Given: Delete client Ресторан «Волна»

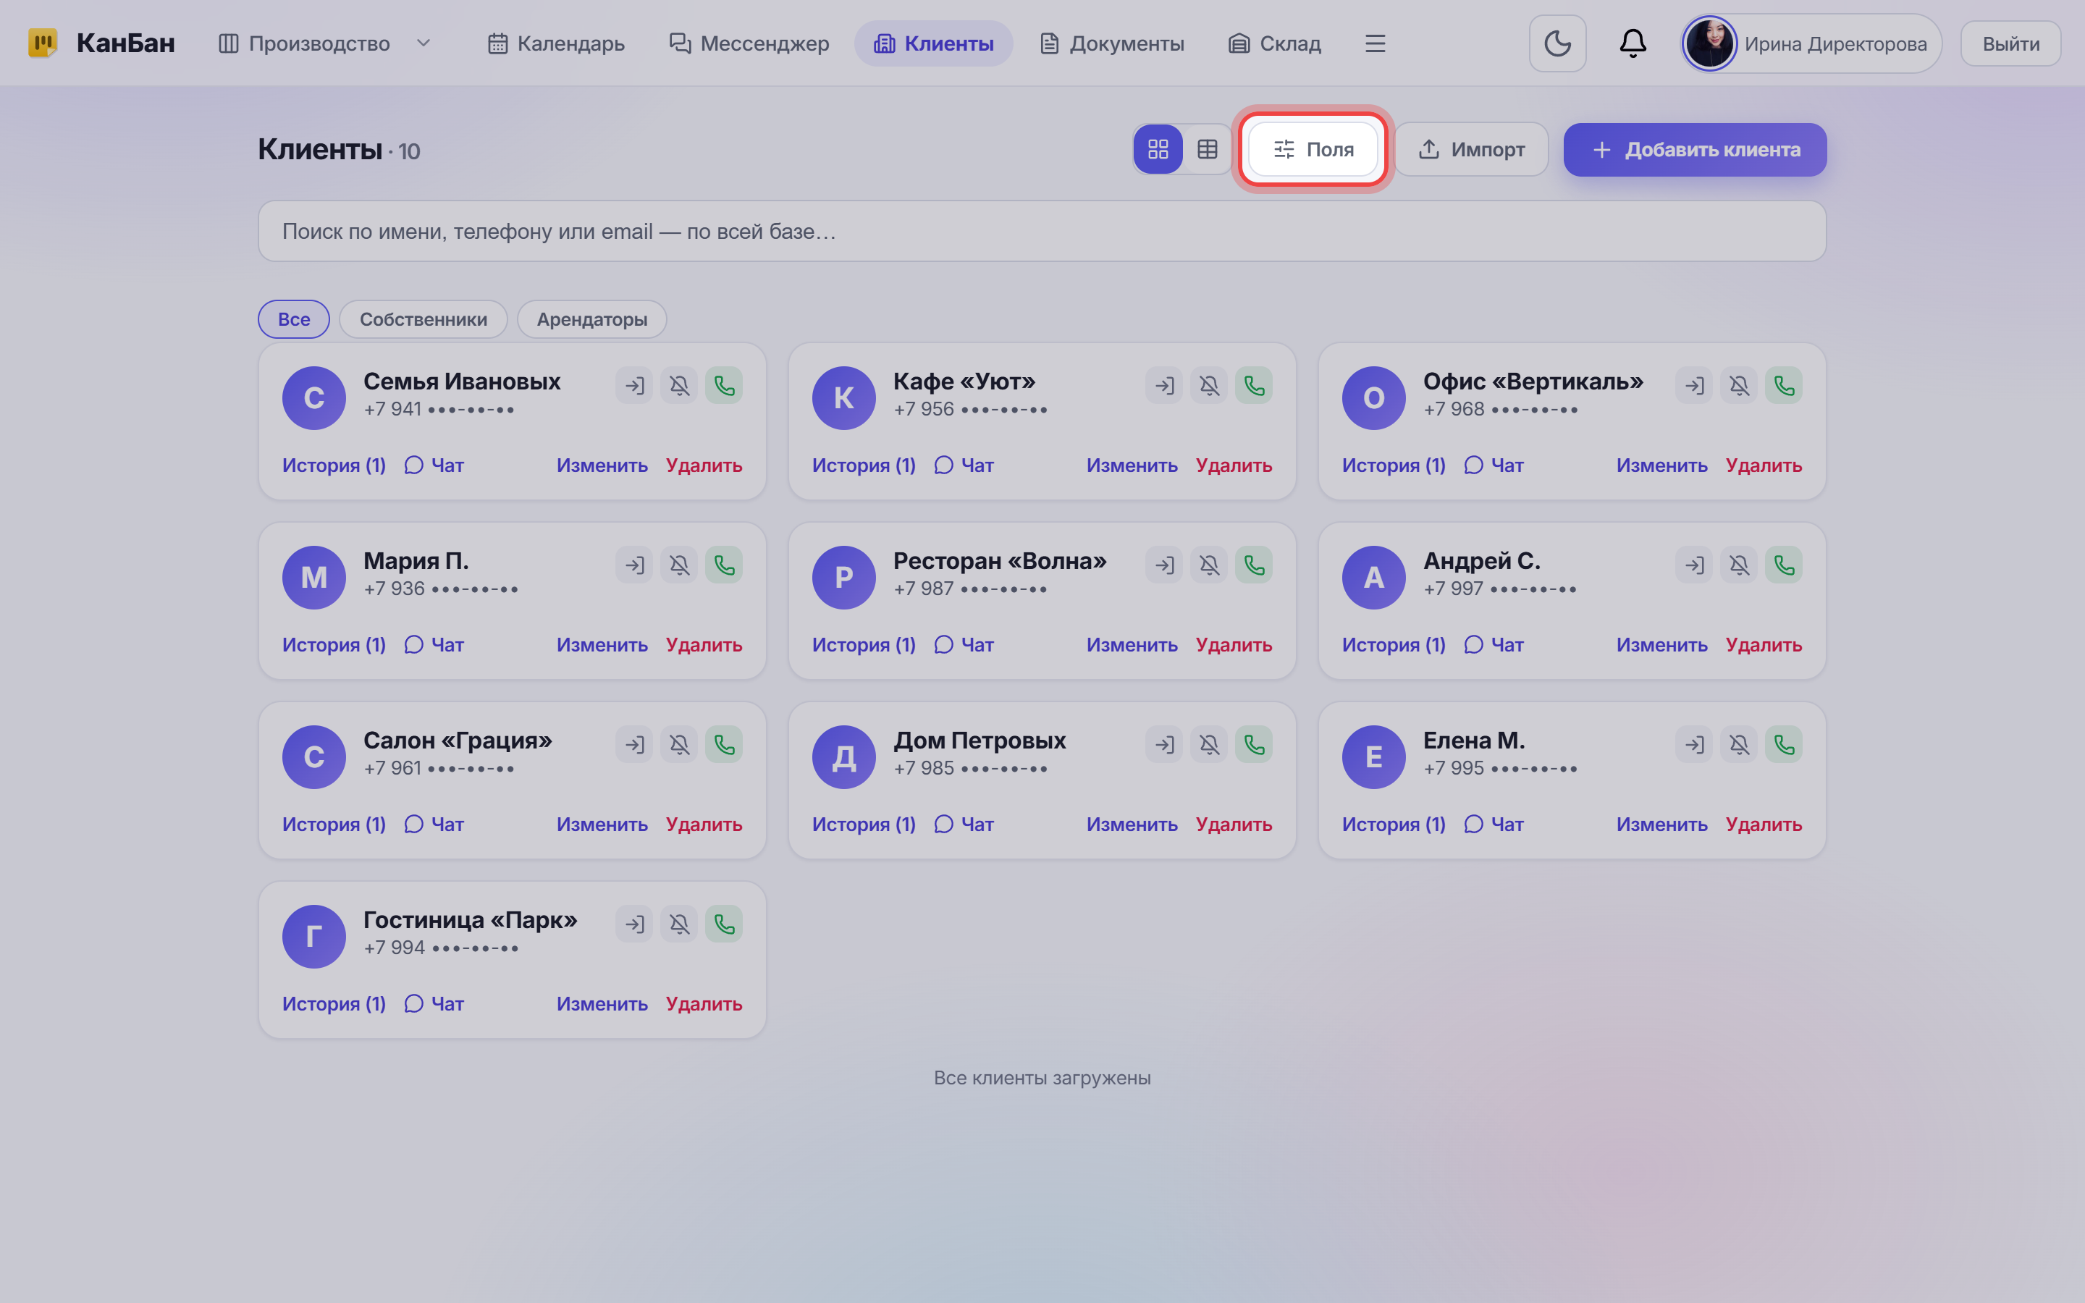Looking at the screenshot, I should pyautogui.click(x=1234, y=644).
